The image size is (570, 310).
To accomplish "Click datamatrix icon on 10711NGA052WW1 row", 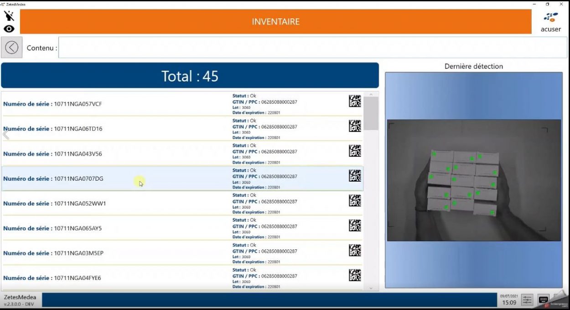I will 355,201.
